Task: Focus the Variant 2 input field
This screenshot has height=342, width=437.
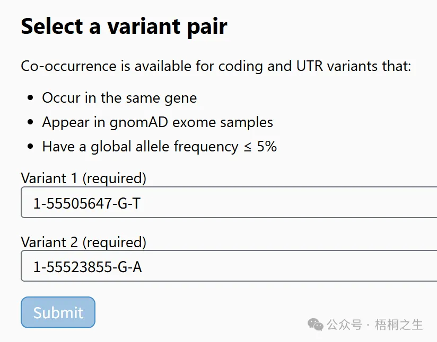Action: (229, 266)
